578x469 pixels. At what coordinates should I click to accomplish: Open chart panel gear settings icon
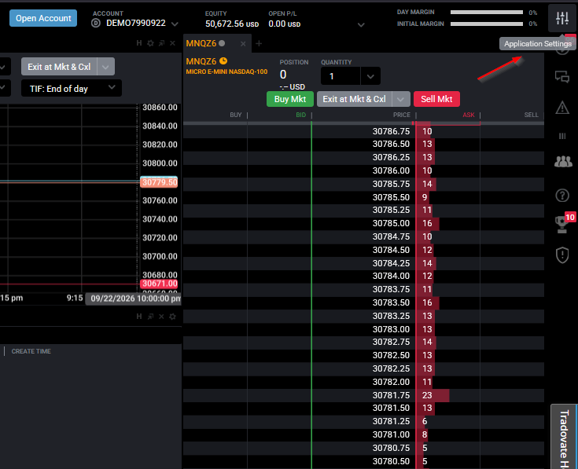(150, 43)
